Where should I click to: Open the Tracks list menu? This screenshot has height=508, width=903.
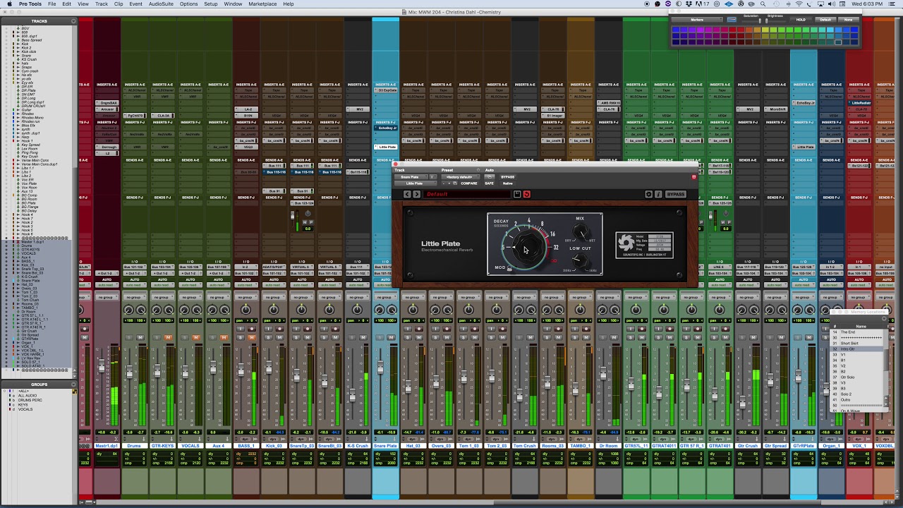tap(73, 21)
